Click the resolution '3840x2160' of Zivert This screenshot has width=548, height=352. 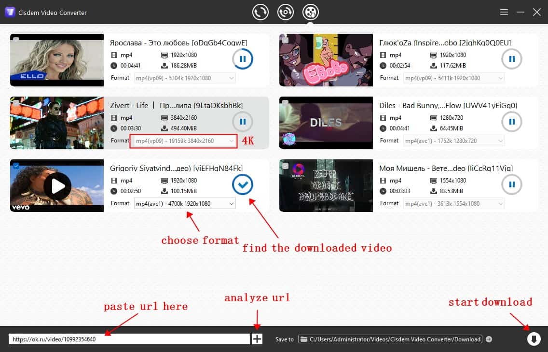point(183,118)
